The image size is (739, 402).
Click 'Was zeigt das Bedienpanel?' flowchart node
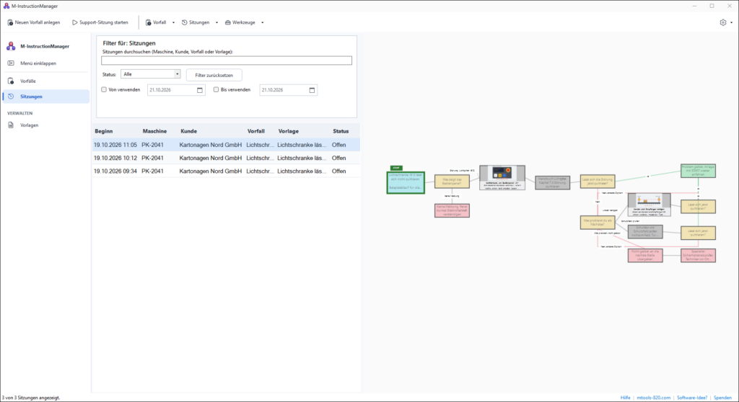click(x=452, y=182)
